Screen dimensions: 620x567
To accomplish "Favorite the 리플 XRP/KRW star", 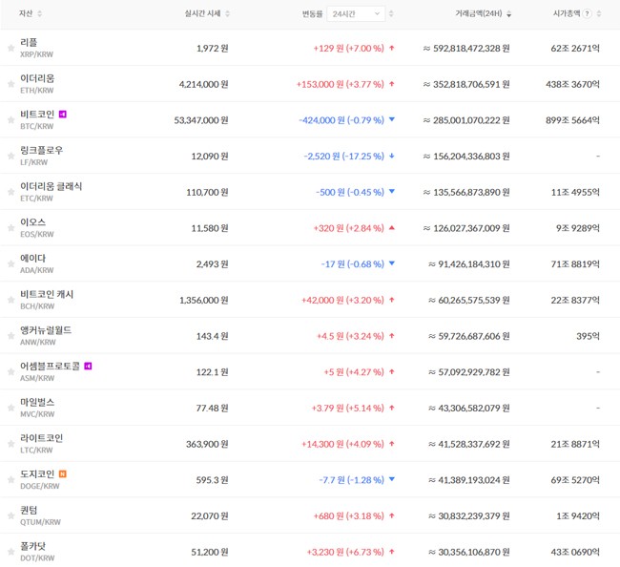I will pos(11,49).
